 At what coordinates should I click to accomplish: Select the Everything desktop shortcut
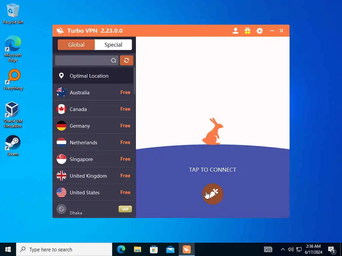click(x=13, y=80)
